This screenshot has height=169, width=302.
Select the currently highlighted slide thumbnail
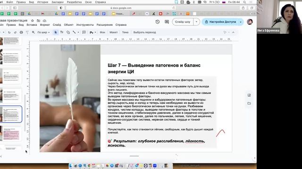pos(11,114)
